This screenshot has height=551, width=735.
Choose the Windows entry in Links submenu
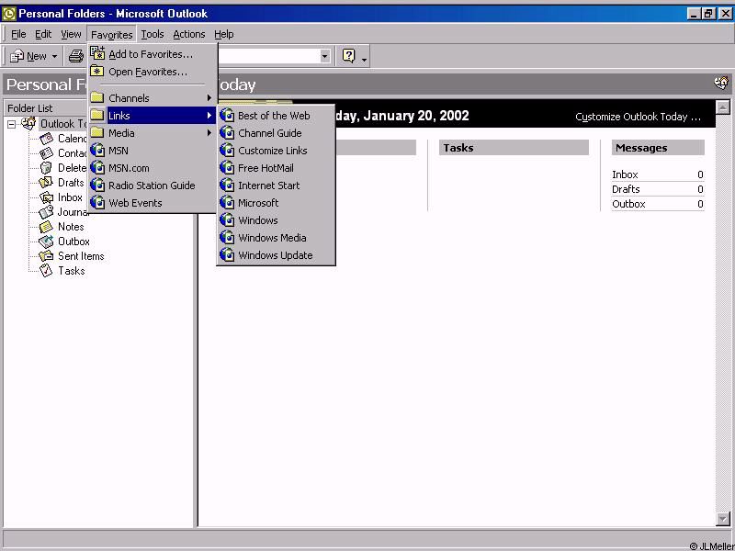276,220
